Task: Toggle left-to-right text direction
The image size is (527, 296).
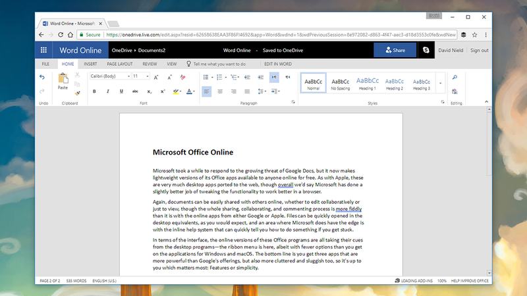Action: coord(274,77)
